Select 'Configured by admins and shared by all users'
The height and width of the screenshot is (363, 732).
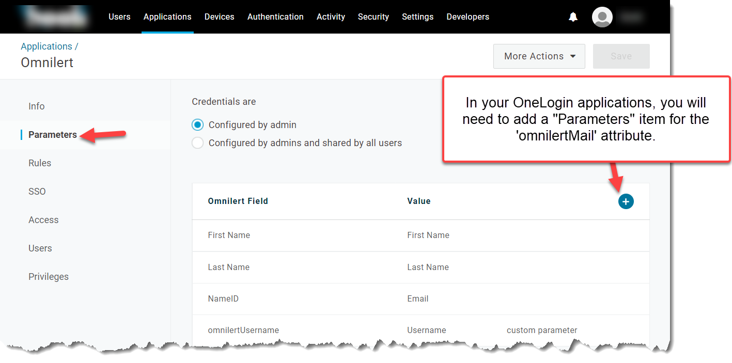click(197, 143)
